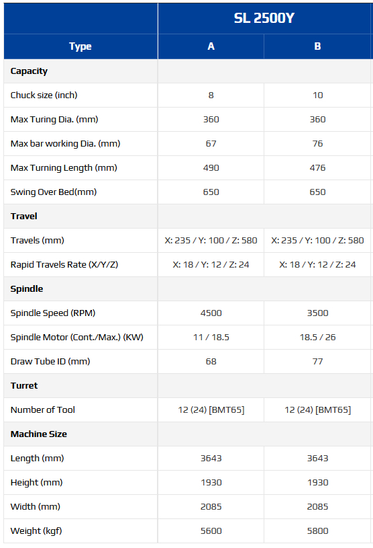Click the Spindle Speed value 4500

click(x=211, y=313)
